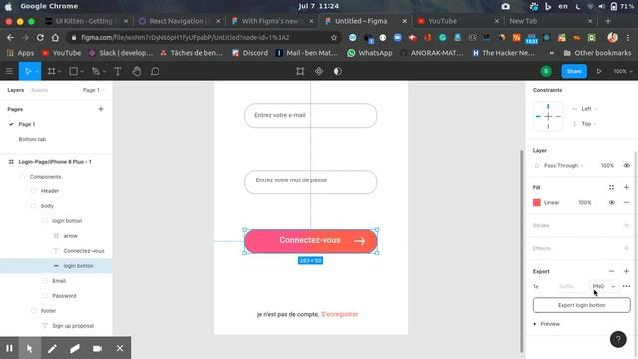Open Other bookmarks folder
This screenshot has width=638, height=359.
(597, 53)
